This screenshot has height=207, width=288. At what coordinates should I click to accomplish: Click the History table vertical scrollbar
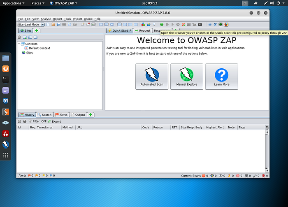pyautogui.click(x=267, y=151)
